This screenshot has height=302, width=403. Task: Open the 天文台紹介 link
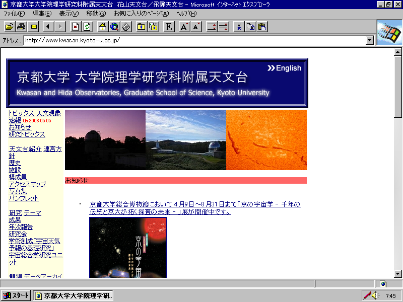pos(25,149)
